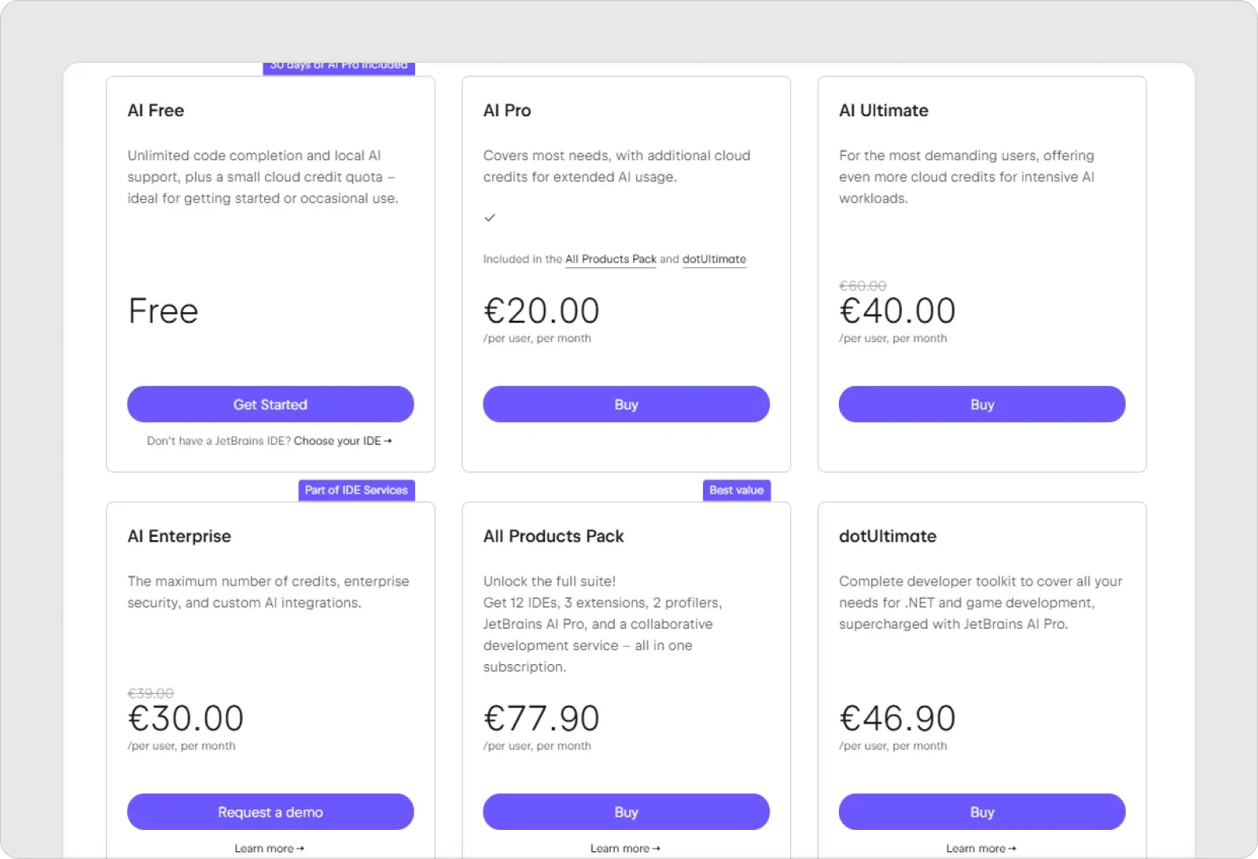
Task: Click the €77.90 price
Action: 542,718
